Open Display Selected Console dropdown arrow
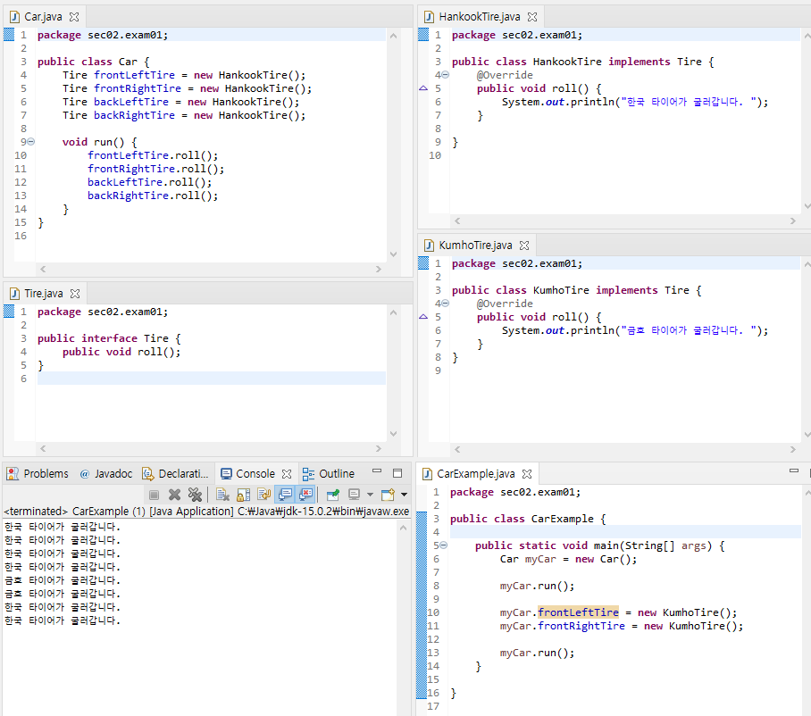811x716 pixels. (x=370, y=495)
